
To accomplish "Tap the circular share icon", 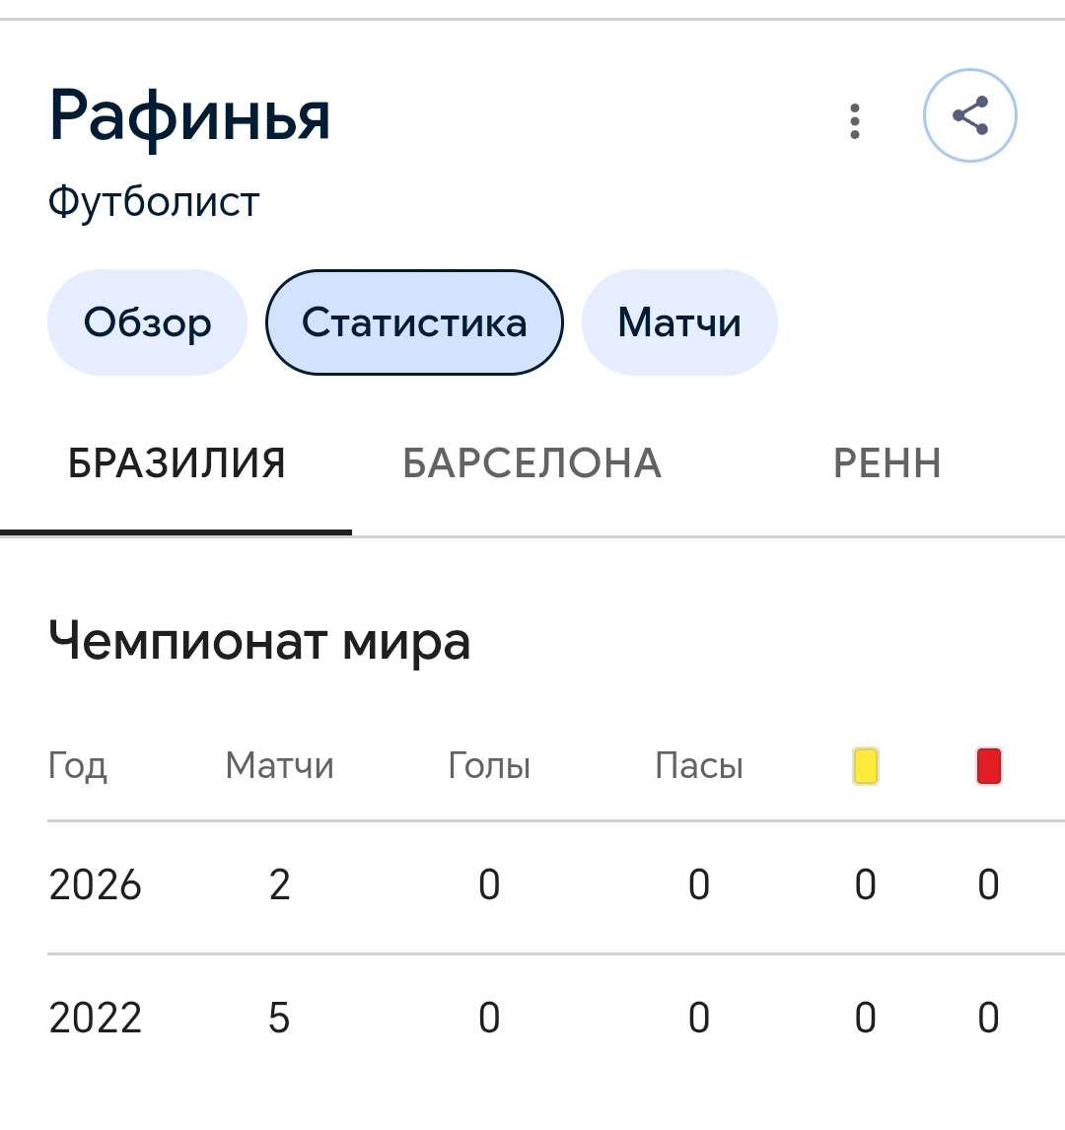I will coord(970,115).
